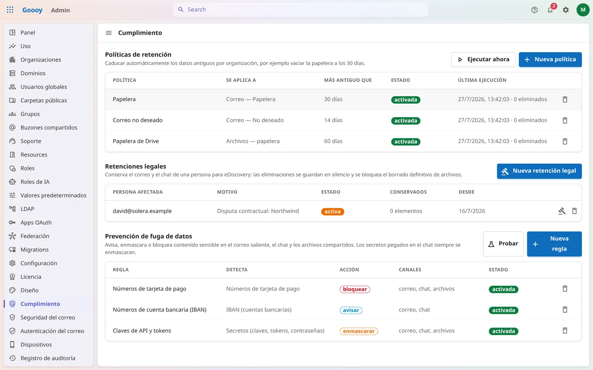Select Correo no deseado policy name
The image size is (593, 370).
tap(138, 120)
